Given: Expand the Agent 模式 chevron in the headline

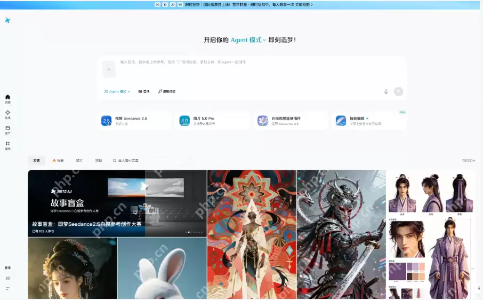Looking at the screenshot, I should pos(264,40).
